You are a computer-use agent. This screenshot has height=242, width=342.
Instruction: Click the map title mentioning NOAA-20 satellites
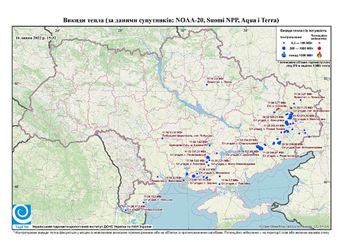(171, 20)
